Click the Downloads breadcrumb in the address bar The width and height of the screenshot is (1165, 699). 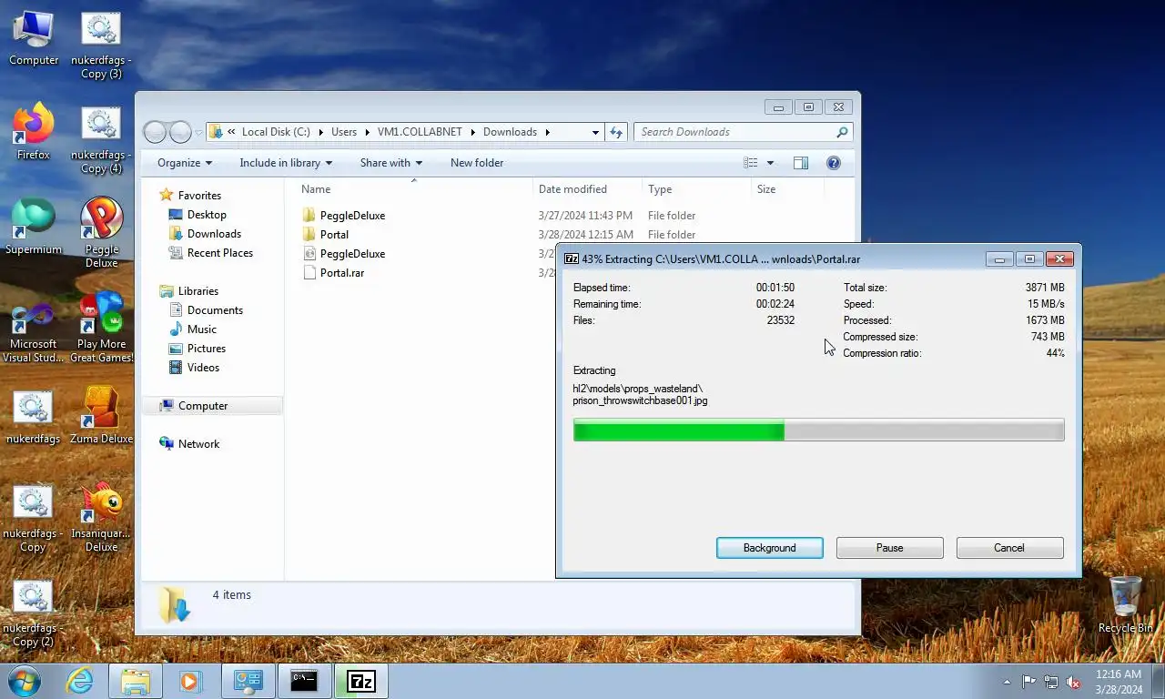coord(510,132)
